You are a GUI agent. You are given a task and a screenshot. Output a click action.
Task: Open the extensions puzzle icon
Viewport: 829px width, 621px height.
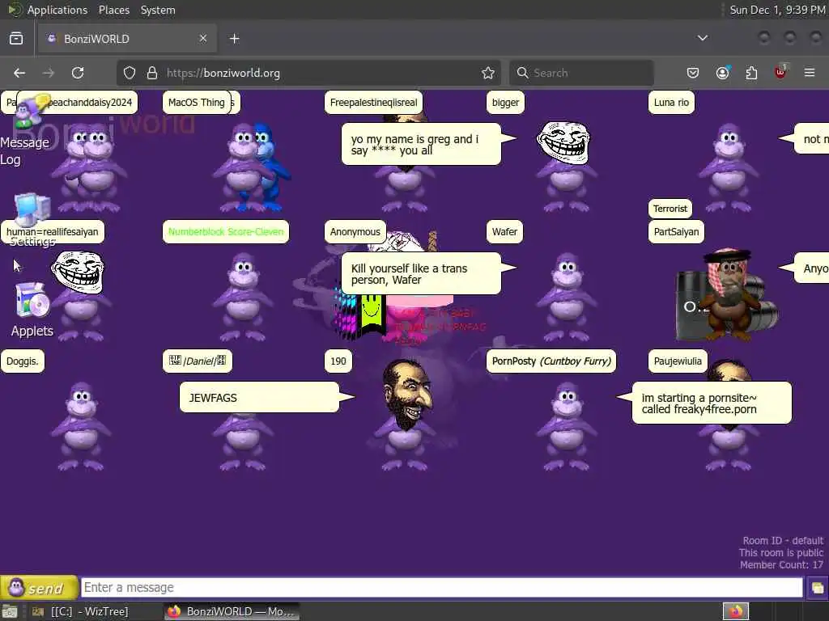point(751,73)
